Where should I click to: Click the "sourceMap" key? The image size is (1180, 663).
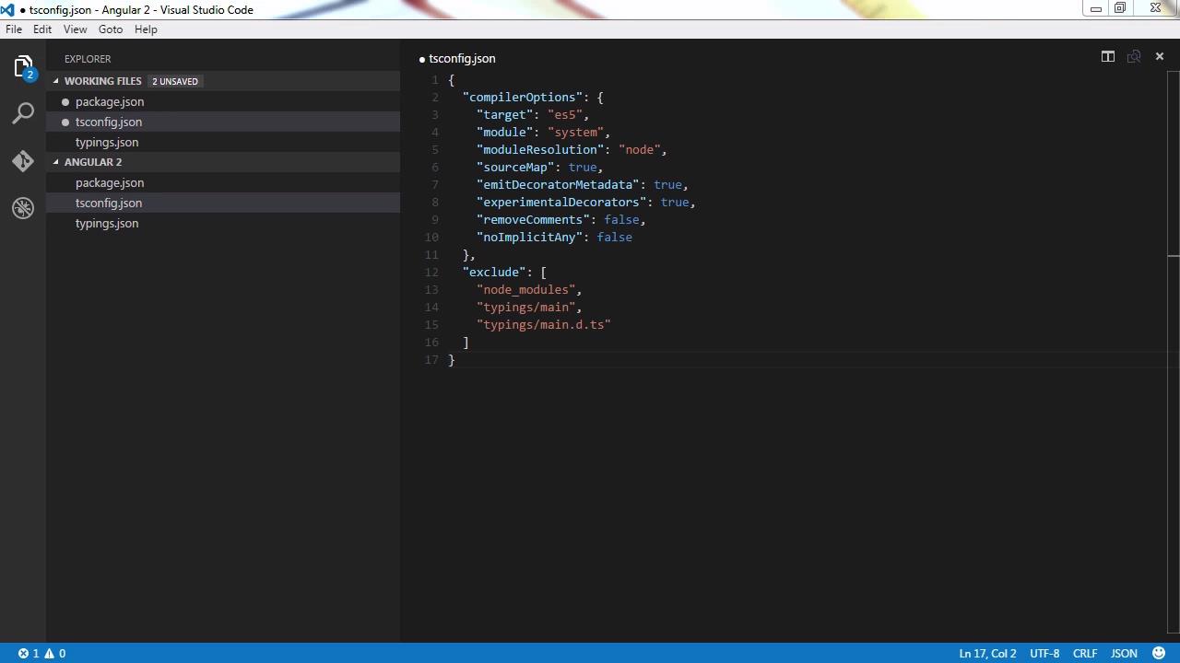coord(515,167)
